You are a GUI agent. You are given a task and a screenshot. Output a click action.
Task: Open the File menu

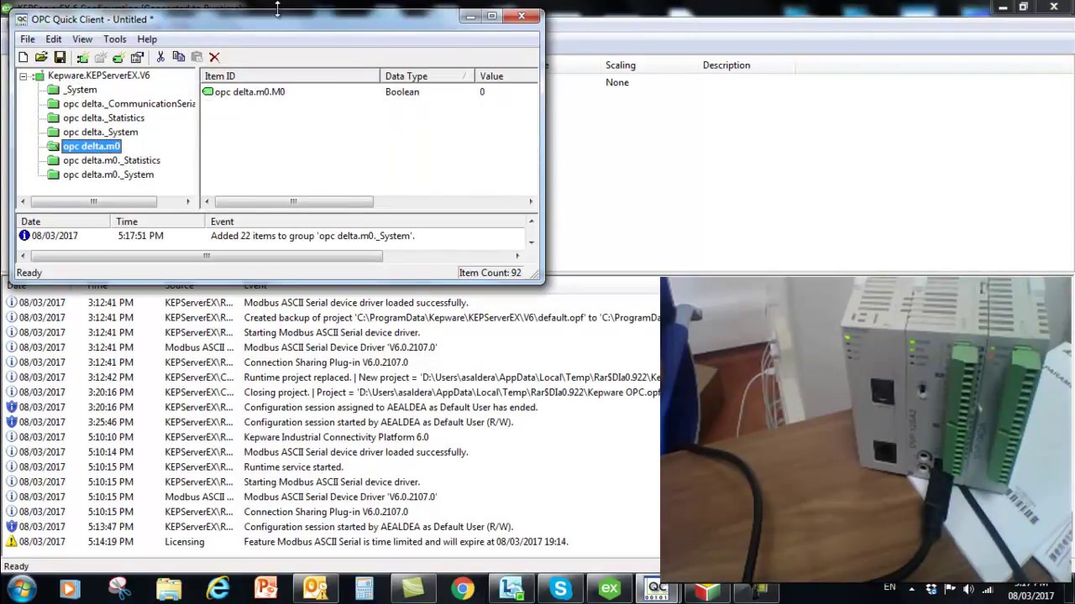pos(28,39)
